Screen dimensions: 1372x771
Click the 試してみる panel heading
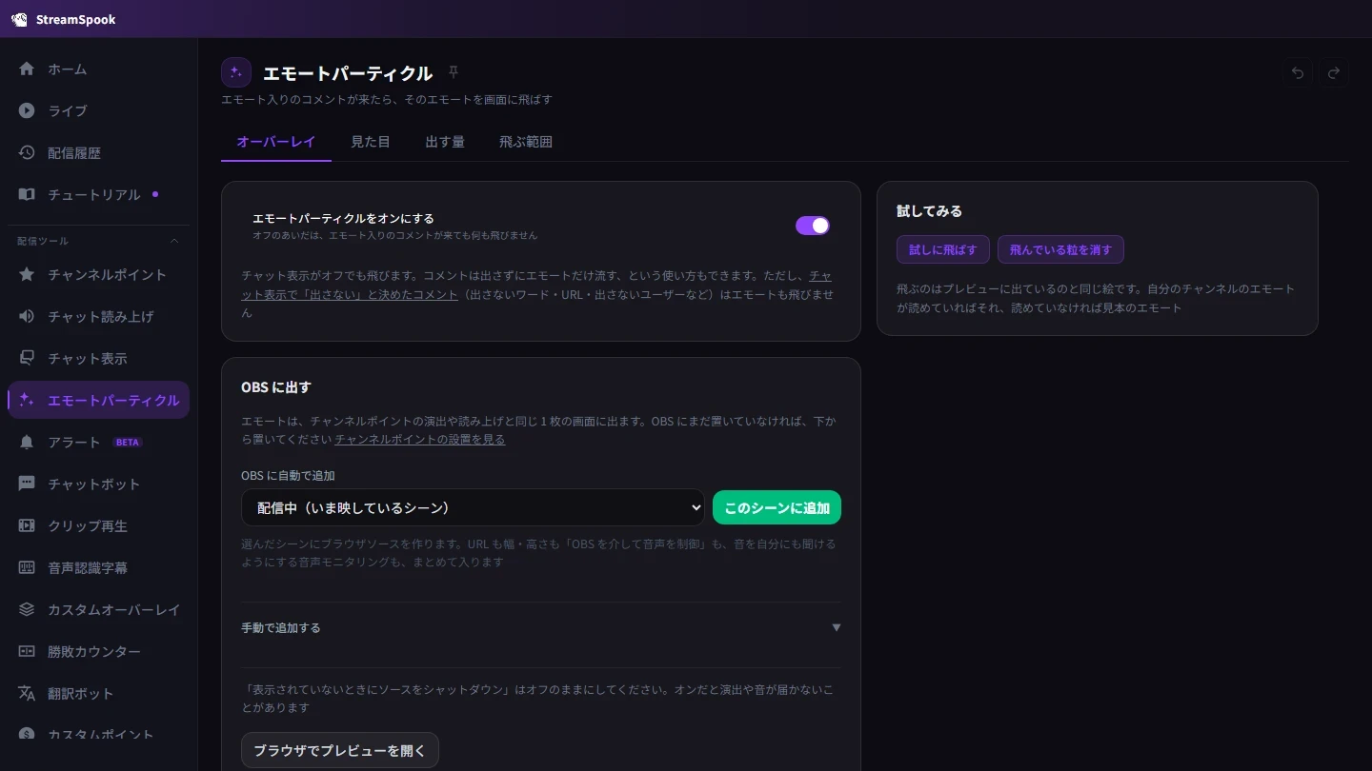(929, 210)
